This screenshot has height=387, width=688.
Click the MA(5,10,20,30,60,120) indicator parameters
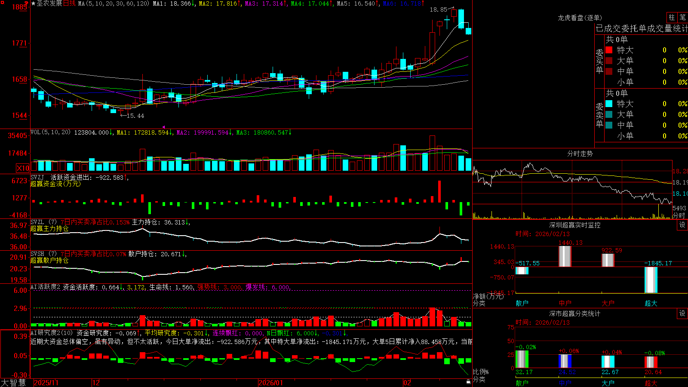point(114,3)
